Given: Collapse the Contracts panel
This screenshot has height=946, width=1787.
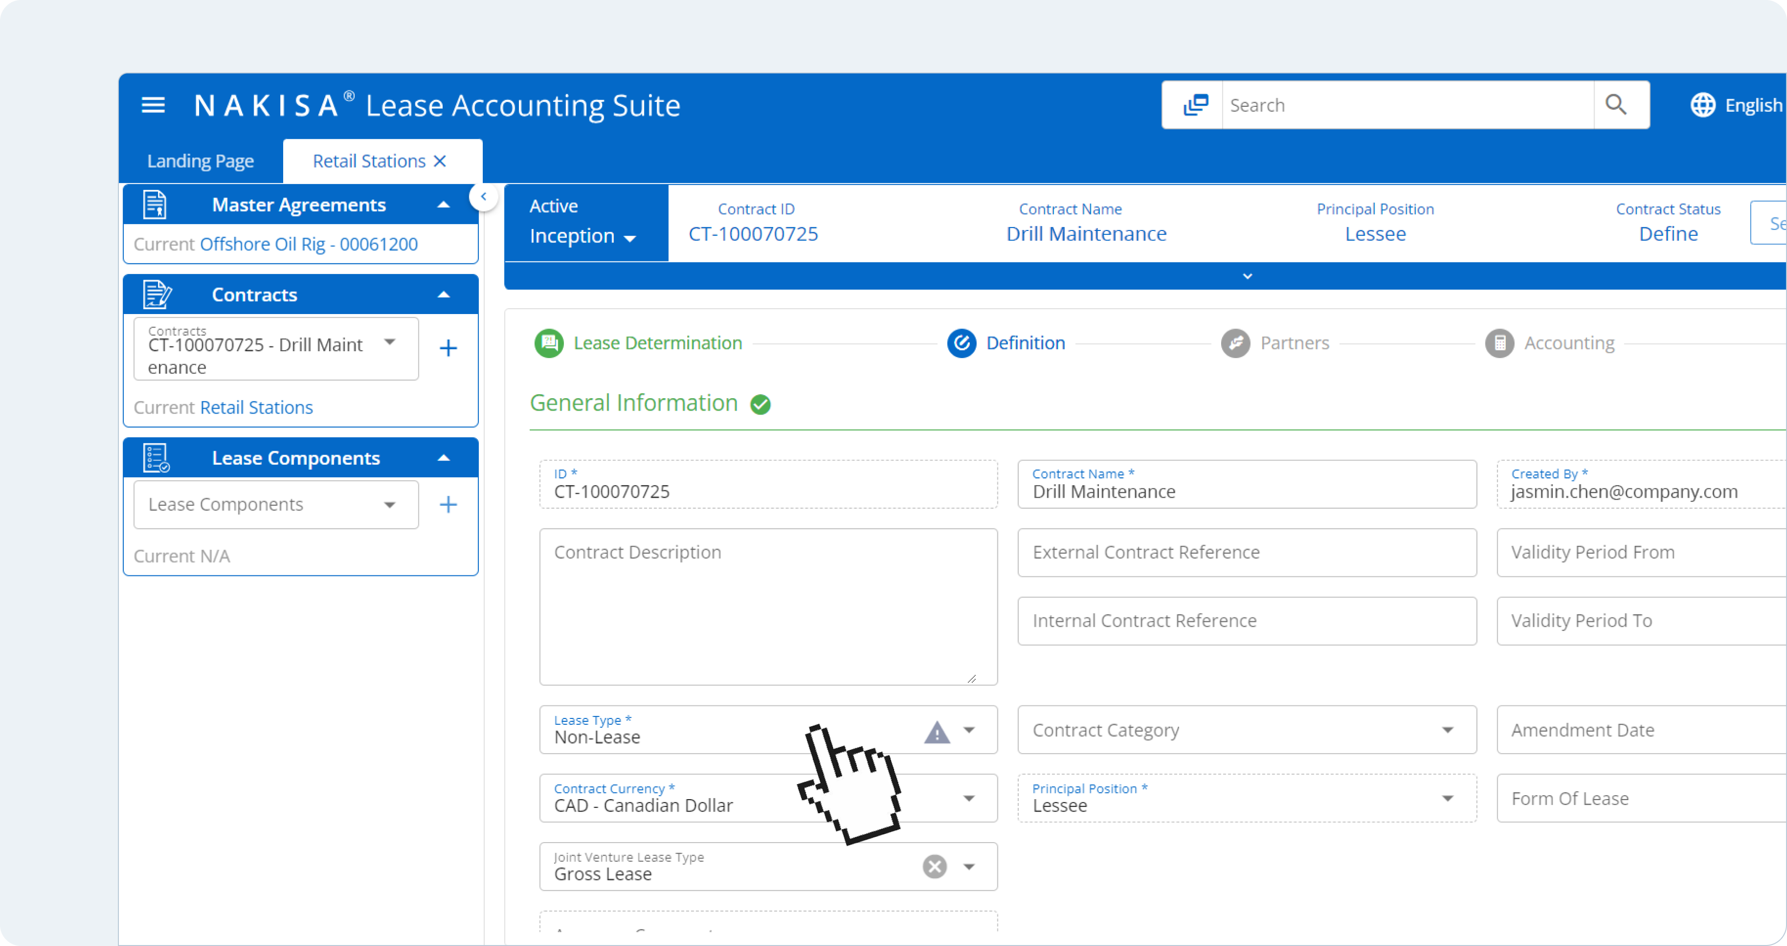Looking at the screenshot, I should point(443,294).
